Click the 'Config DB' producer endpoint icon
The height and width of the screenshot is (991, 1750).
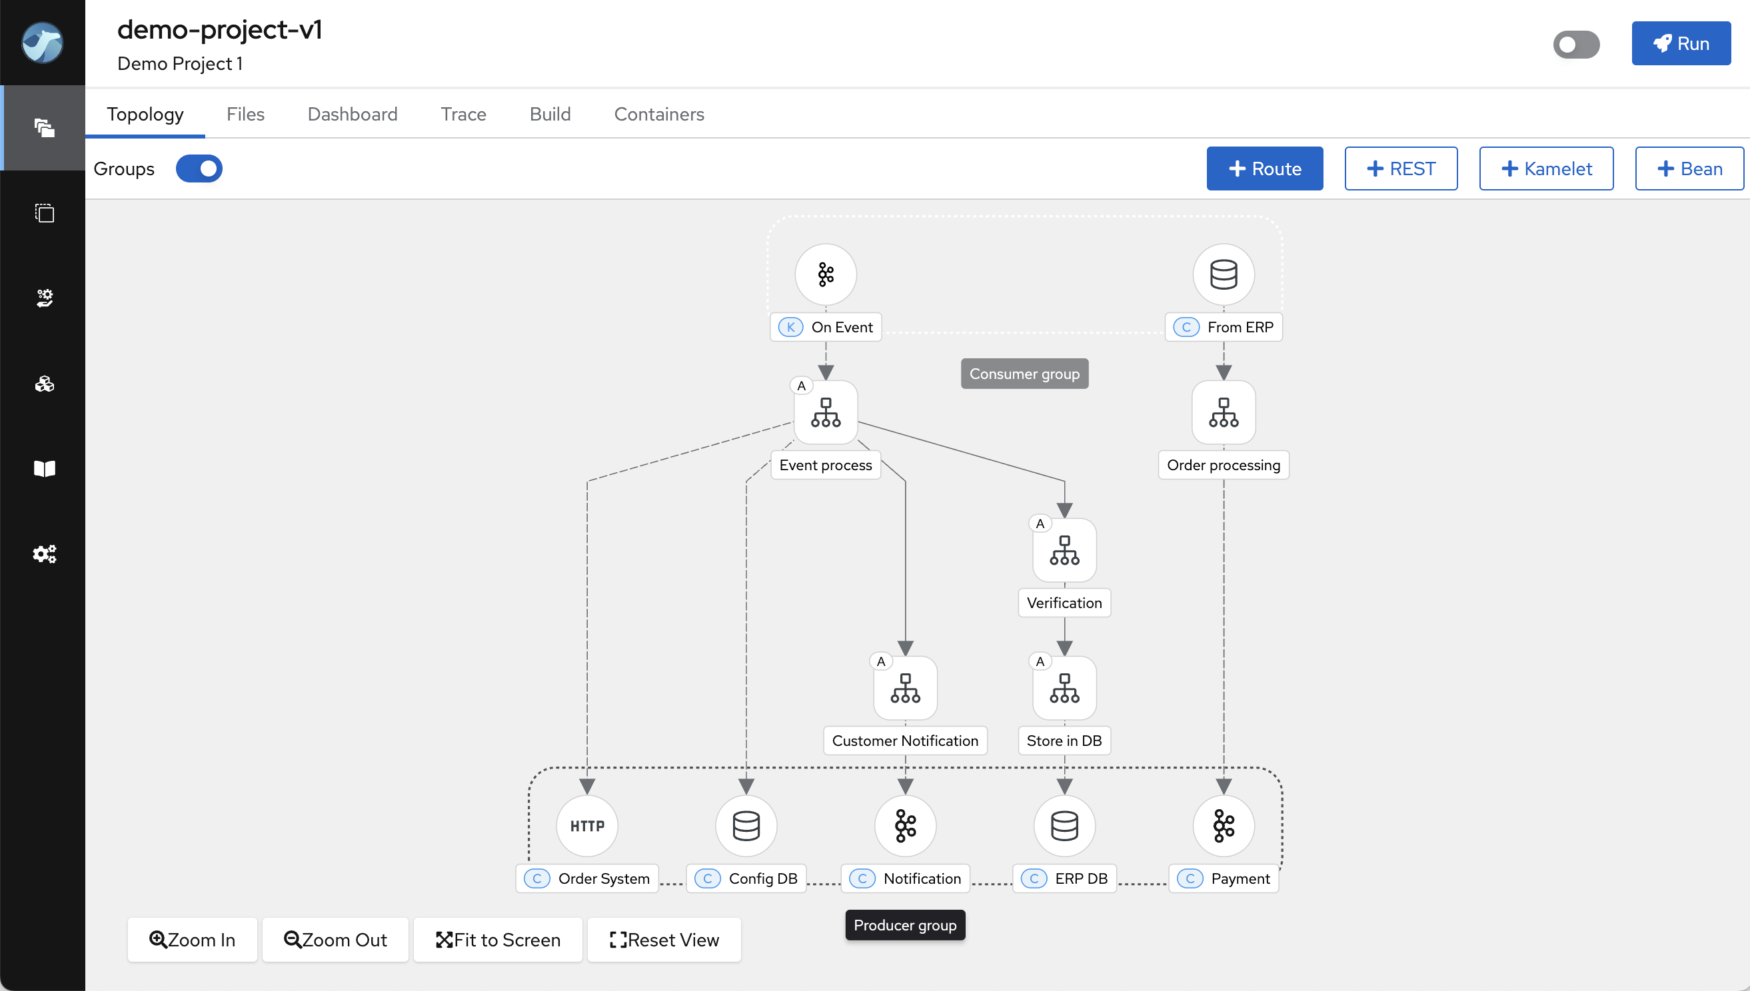pyautogui.click(x=745, y=825)
